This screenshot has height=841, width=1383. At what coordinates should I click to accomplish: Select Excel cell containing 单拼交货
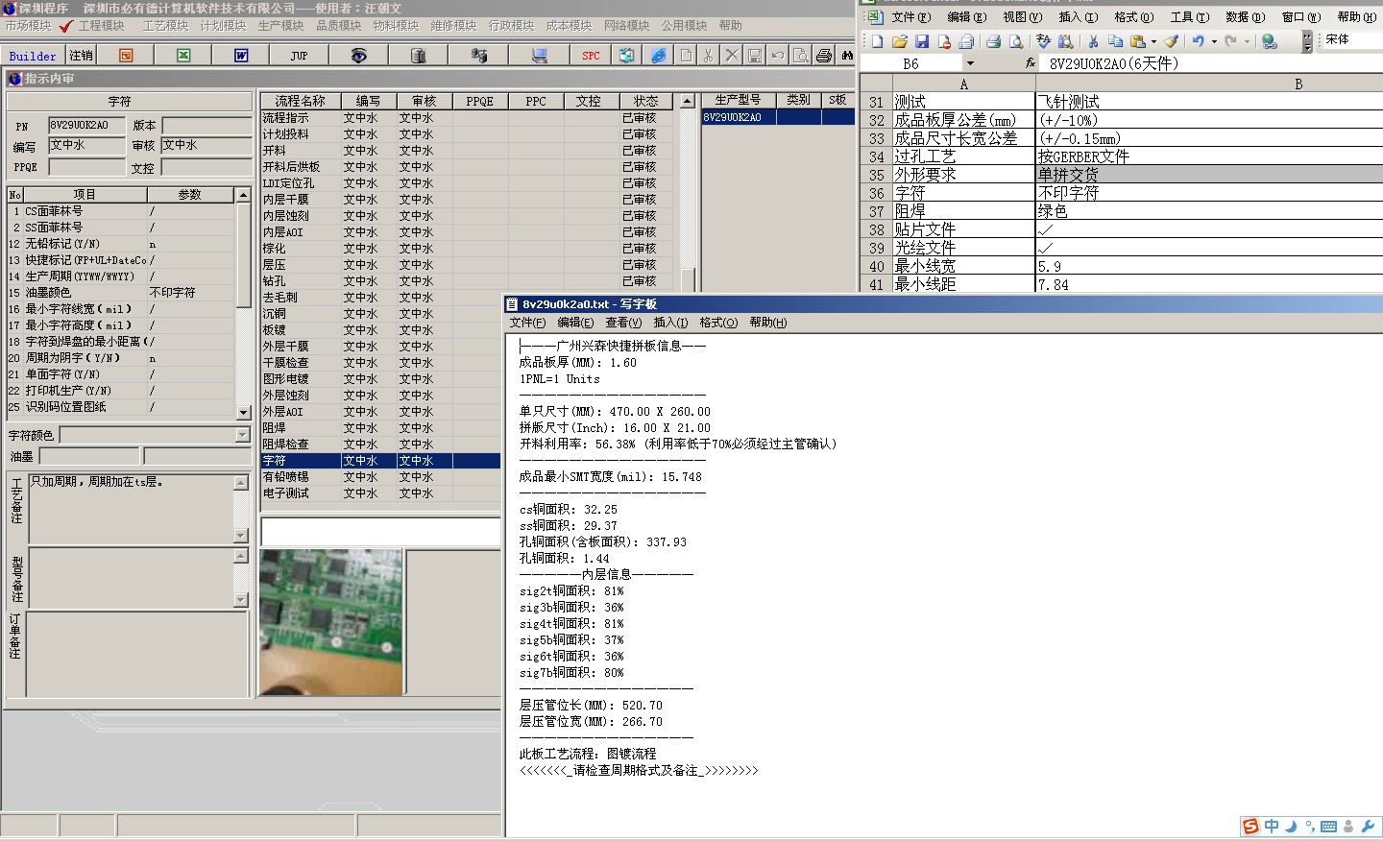point(1209,175)
